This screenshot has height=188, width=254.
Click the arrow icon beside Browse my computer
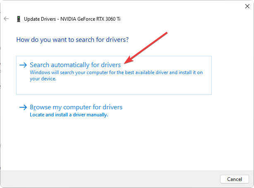pyautogui.click(x=23, y=107)
